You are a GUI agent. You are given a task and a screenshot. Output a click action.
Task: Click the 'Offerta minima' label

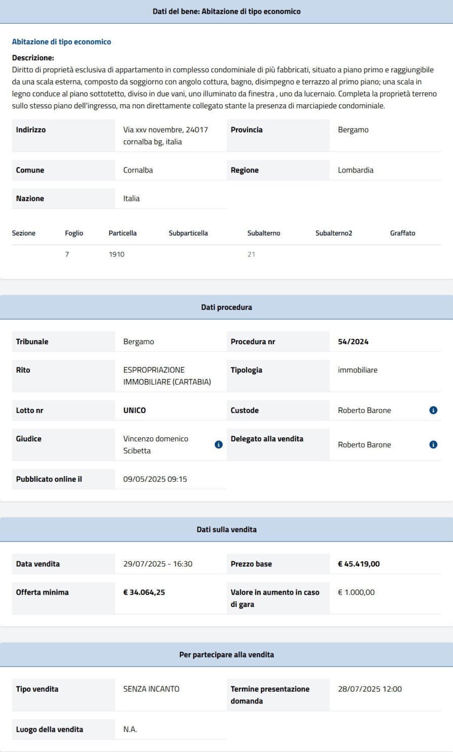(43, 593)
